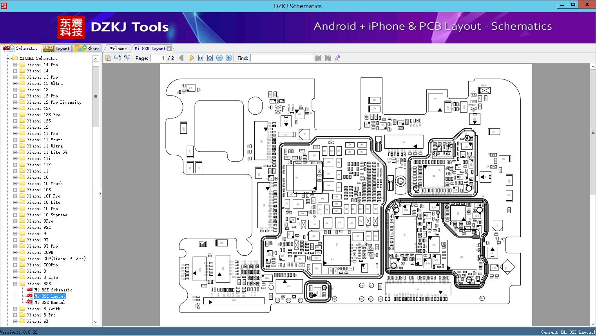Screen dimensions: 596x336
Task: Open the Share tab
Action: [x=87, y=48]
